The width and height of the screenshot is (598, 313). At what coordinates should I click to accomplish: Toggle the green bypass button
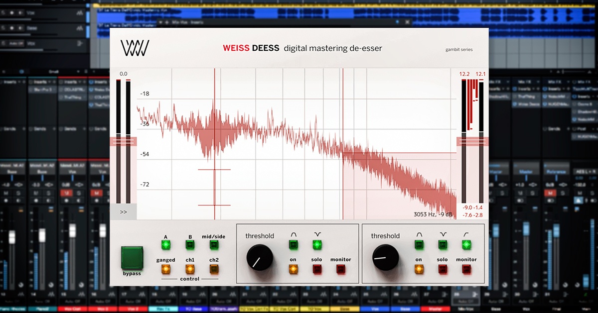click(132, 257)
